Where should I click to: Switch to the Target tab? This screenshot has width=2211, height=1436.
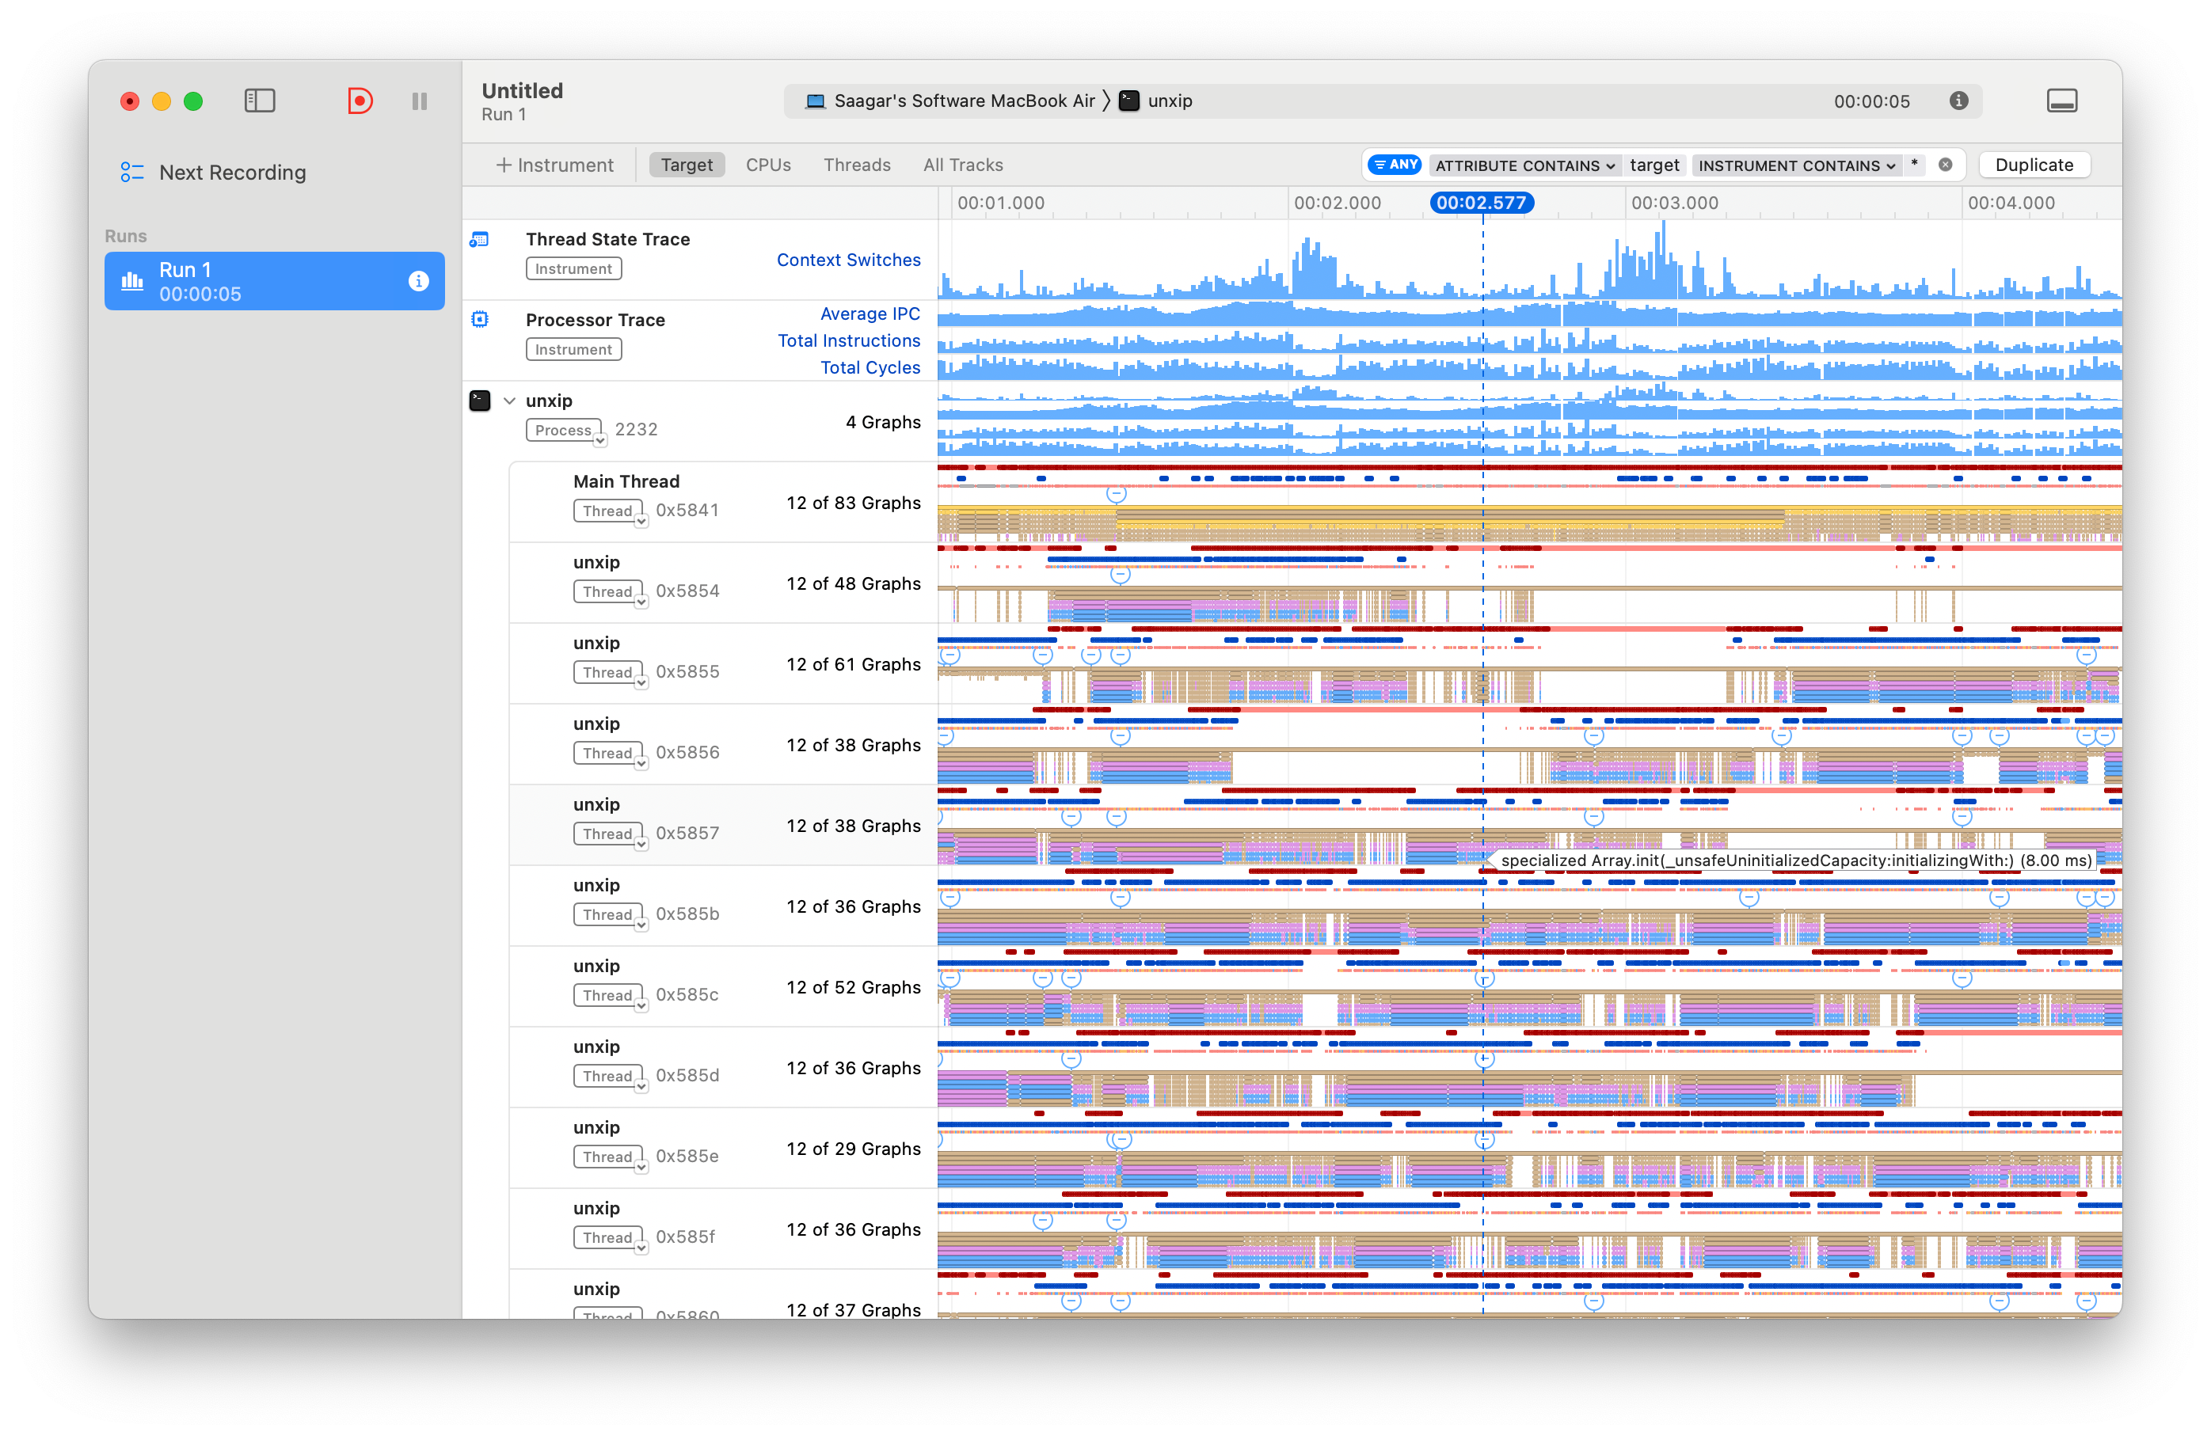coord(687,165)
